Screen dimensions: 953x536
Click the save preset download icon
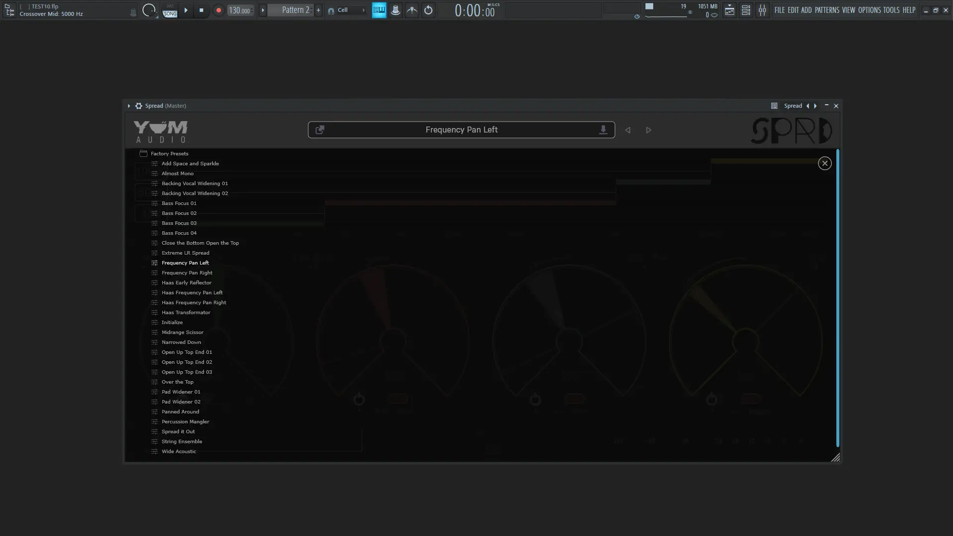(x=603, y=130)
